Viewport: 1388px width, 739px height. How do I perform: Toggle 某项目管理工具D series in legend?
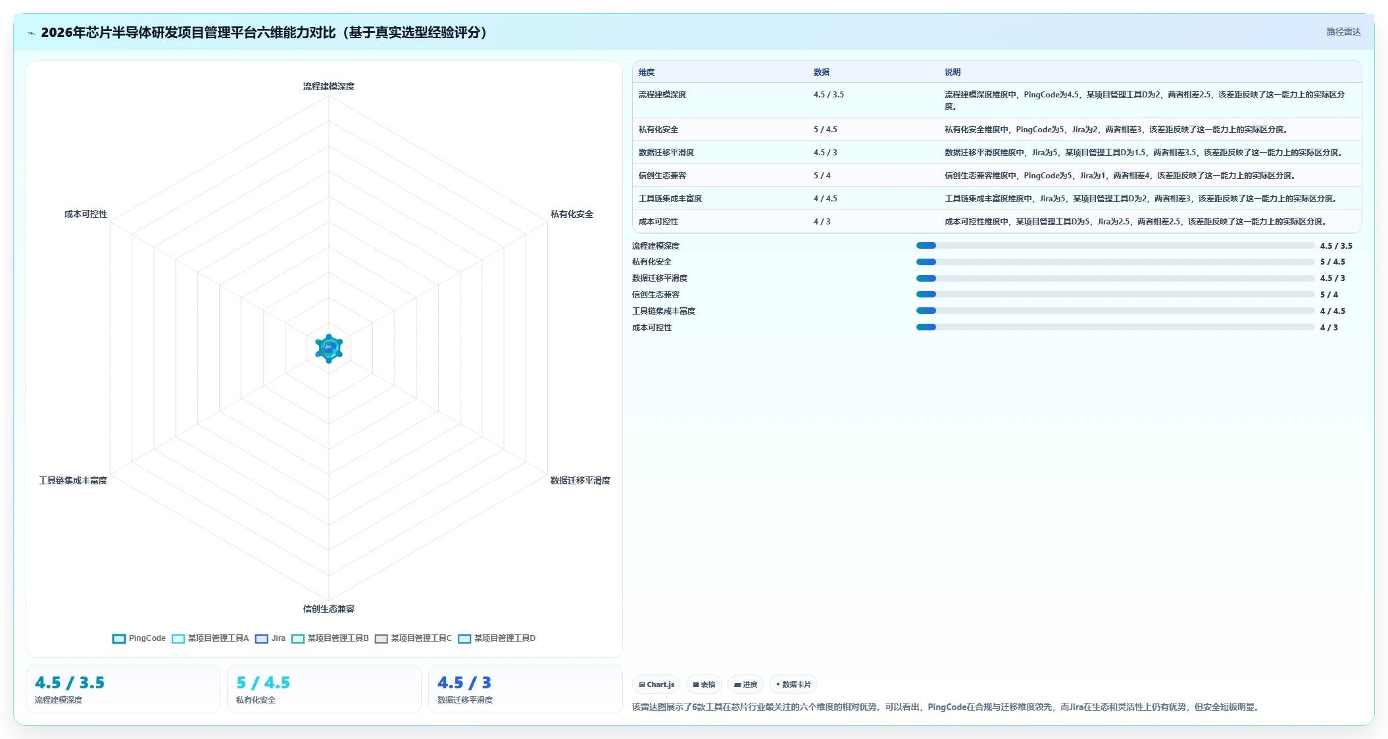click(497, 638)
